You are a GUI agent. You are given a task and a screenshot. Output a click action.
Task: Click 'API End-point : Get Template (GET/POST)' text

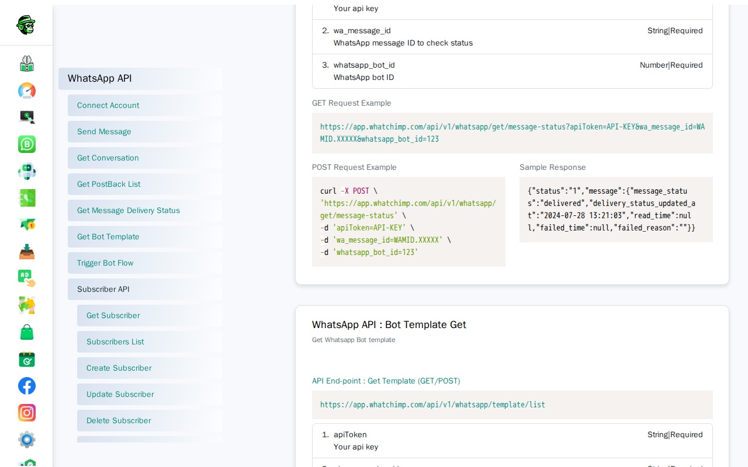tap(386, 381)
